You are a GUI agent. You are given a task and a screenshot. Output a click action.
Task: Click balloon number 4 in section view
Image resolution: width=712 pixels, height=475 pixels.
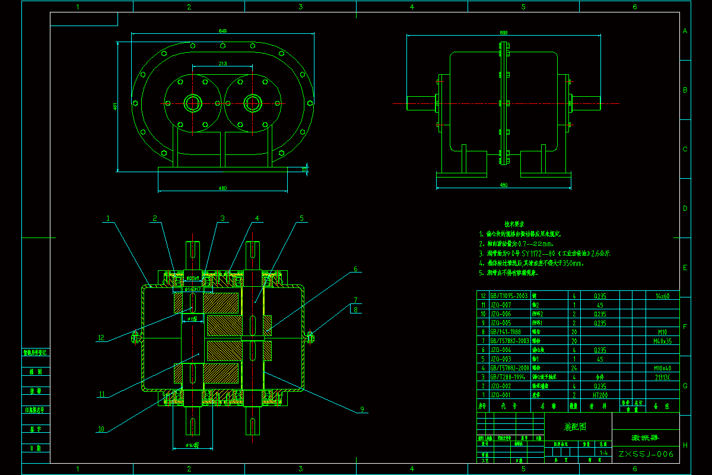257,218
